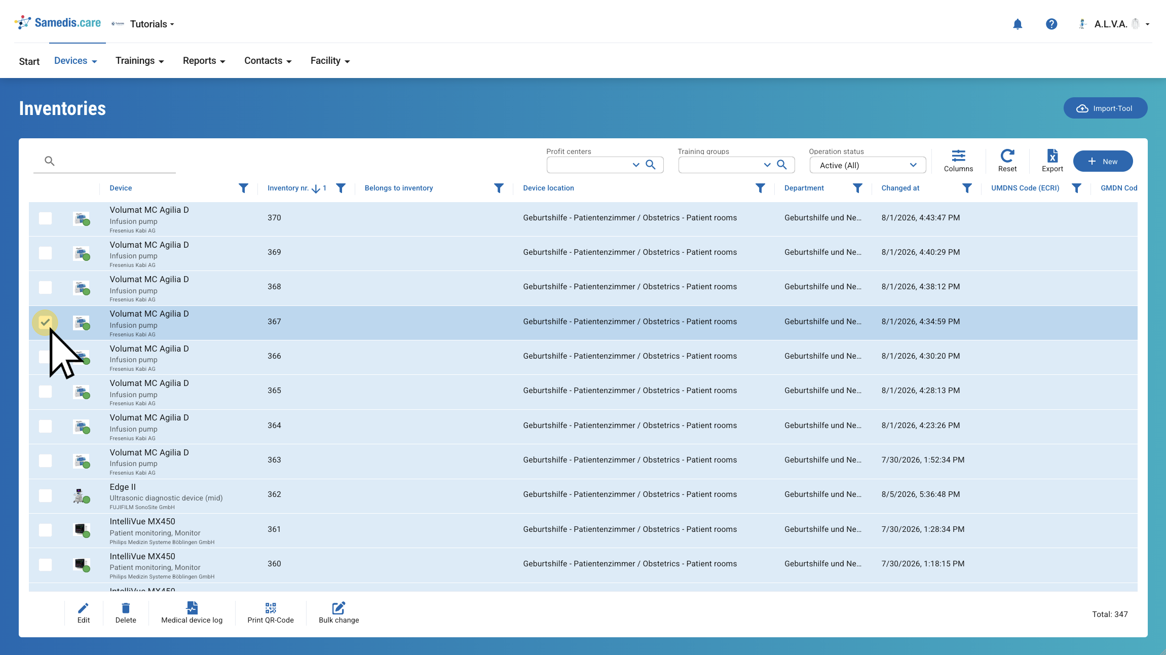The image size is (1166, 655).
Task: Open the thumbnail of inventory 362 Edge II
Action: click(x=82, y=495)
